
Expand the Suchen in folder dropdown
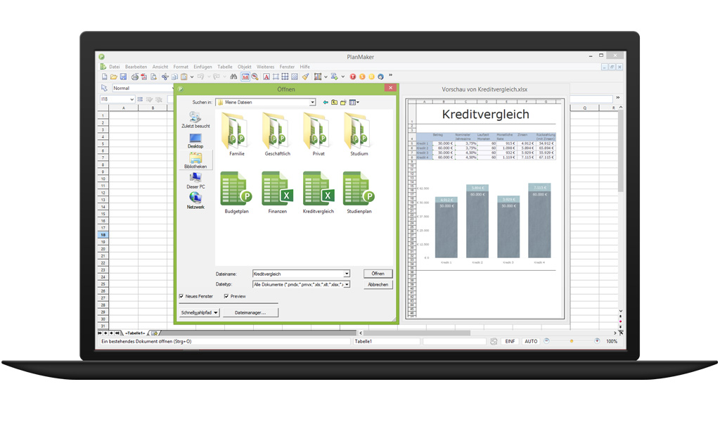pos(312,103)
